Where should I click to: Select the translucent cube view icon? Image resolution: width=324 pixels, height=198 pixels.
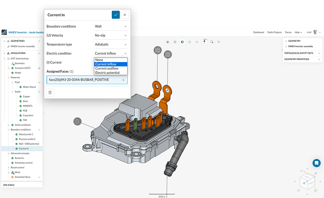197,42
